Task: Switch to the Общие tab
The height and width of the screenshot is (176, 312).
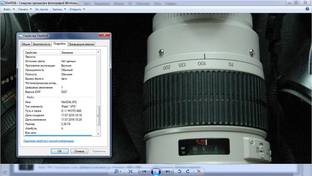Action: coord(26,44)
